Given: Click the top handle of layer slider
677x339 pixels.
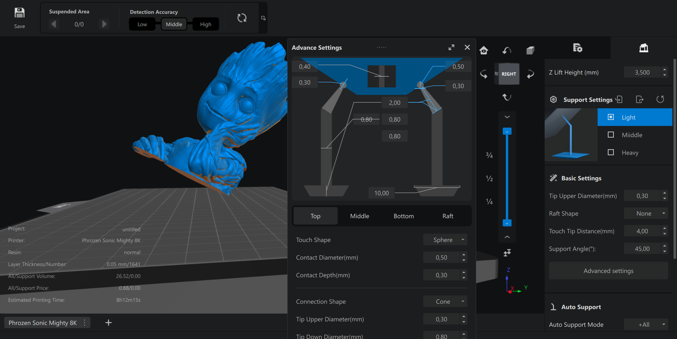Looking at the screenshot, I should click(x=507, y=131).
